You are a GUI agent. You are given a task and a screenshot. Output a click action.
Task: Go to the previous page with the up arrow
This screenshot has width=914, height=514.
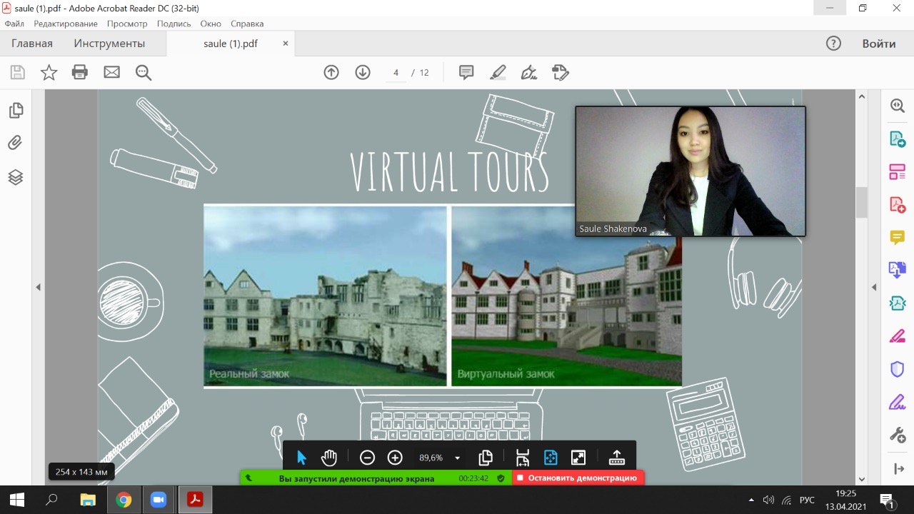coord(331,72)
